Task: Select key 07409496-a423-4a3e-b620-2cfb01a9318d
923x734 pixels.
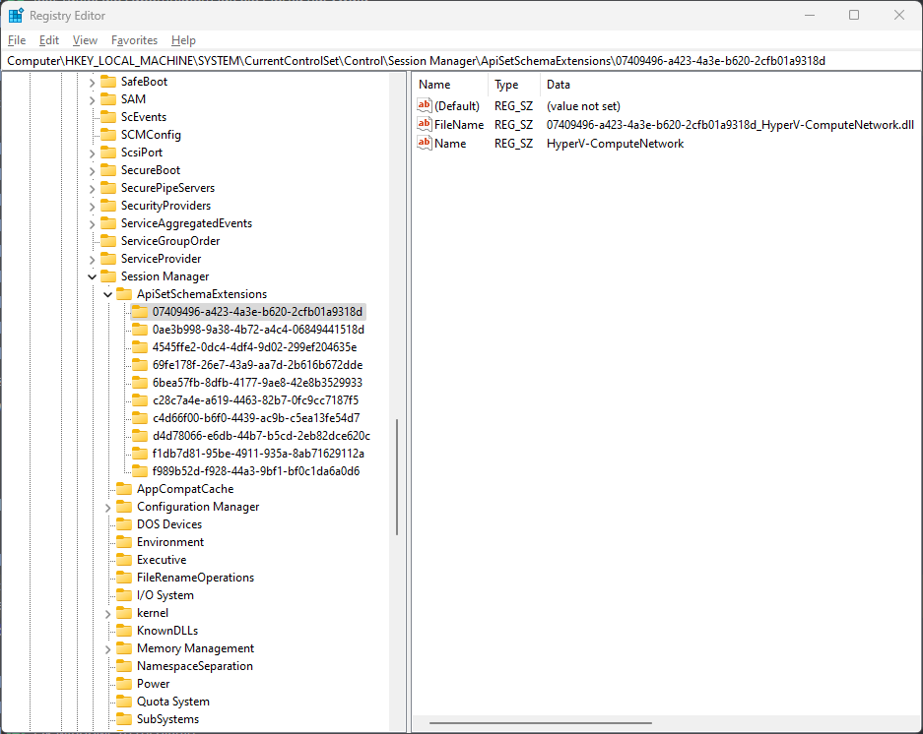Action: (257, 312)
